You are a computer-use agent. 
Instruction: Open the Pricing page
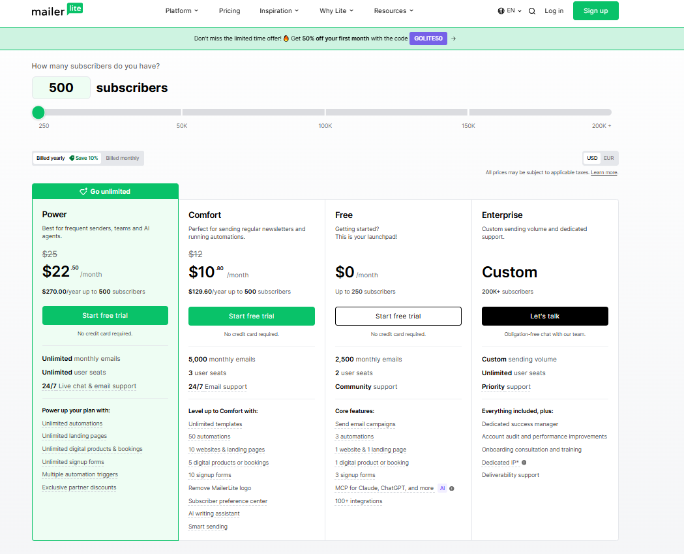(230, 11)
